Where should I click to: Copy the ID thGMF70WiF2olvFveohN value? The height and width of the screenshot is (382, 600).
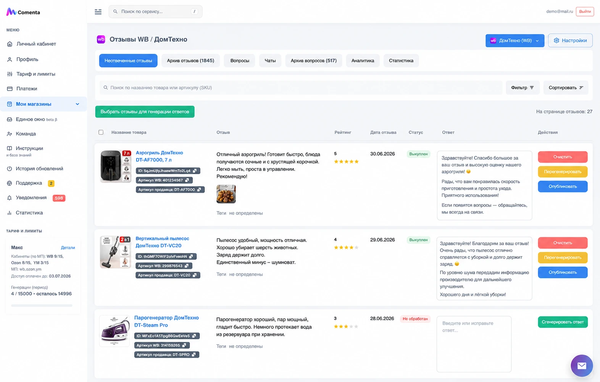[191, 256]
